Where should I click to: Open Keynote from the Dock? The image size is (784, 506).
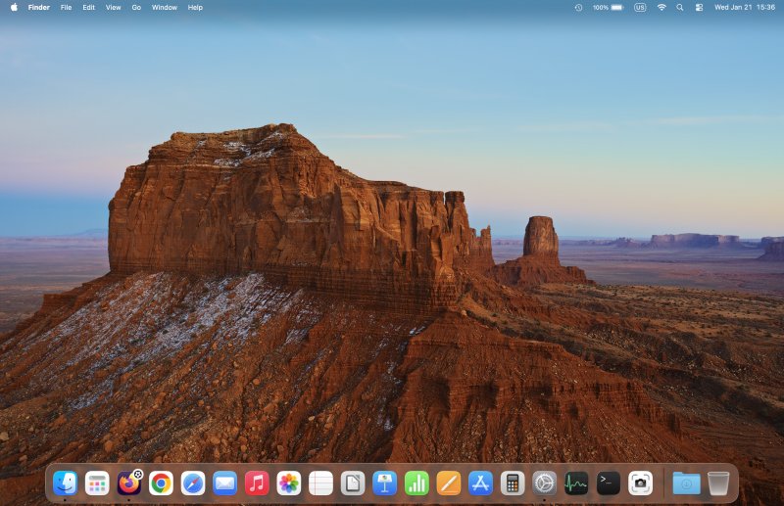384,483
